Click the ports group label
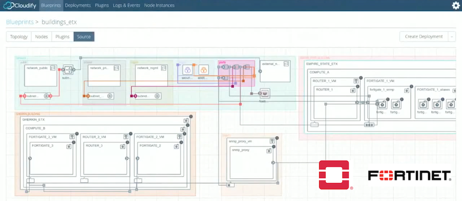The height and width of the screenshot is (201, 462). point(223,63)
